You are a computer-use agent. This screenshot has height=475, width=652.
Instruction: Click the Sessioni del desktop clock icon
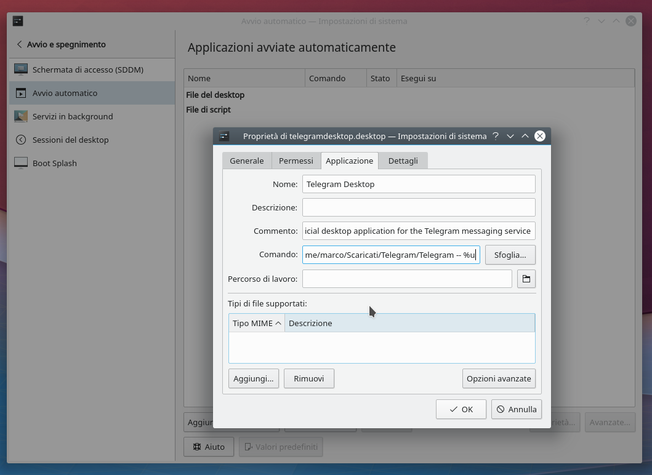point(21,140)
